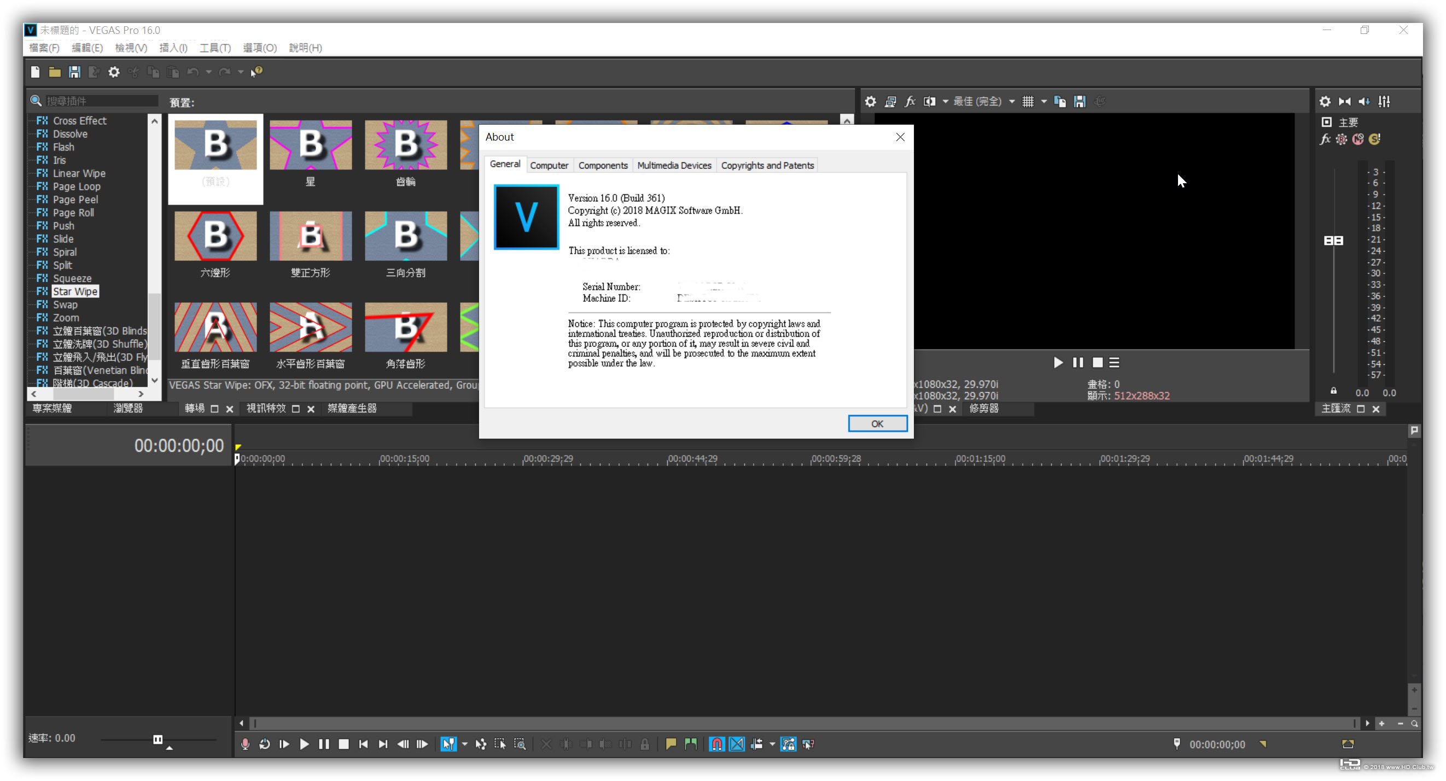The width and height of the screenshot is (1446, 781).
Task: Toggle the automatic crossfades button
Action: 737,744
